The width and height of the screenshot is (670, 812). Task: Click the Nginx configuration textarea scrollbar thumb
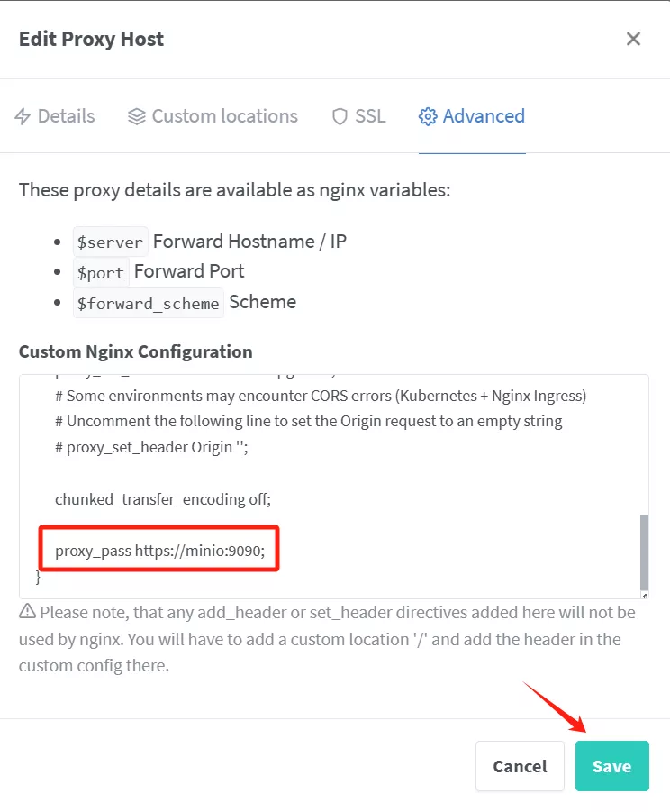coord(643,552)
